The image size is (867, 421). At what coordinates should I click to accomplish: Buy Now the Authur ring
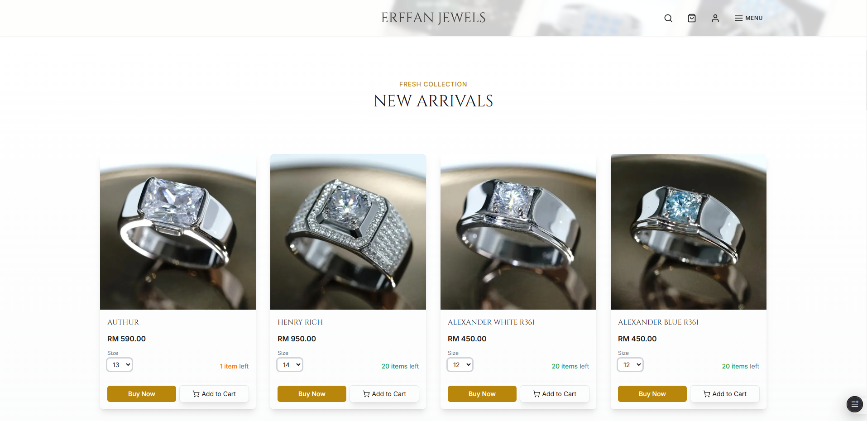(142, 394)
